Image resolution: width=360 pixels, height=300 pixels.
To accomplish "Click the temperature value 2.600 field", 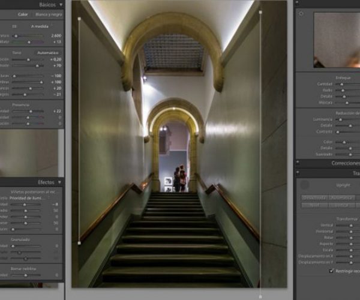I will (56, 36).
